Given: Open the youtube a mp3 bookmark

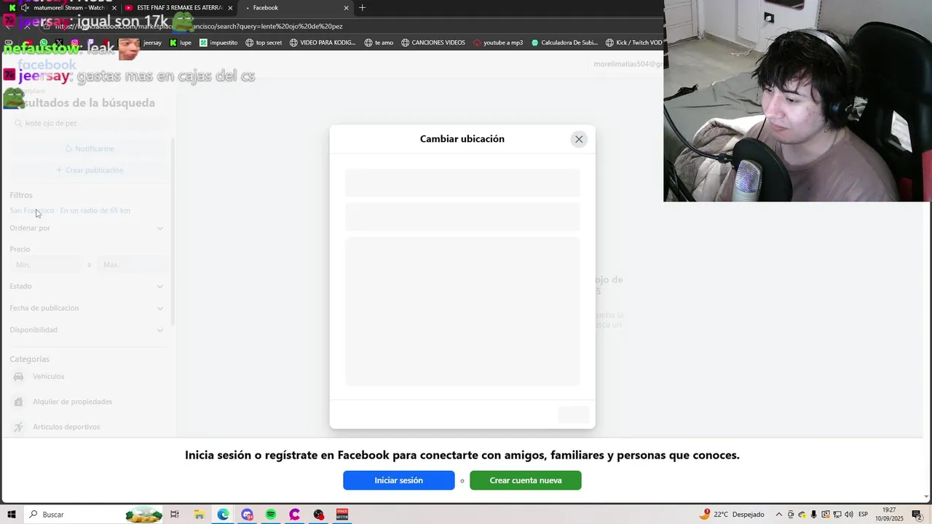Looking at the screenshot, I should pos(498,43).
